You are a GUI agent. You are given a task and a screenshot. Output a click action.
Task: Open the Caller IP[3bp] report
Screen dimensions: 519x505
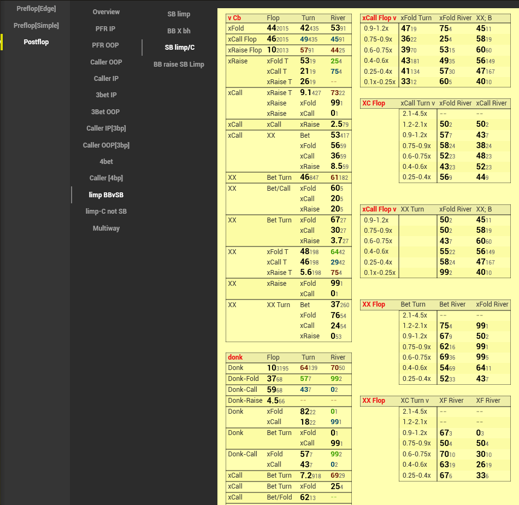(106, 128)
